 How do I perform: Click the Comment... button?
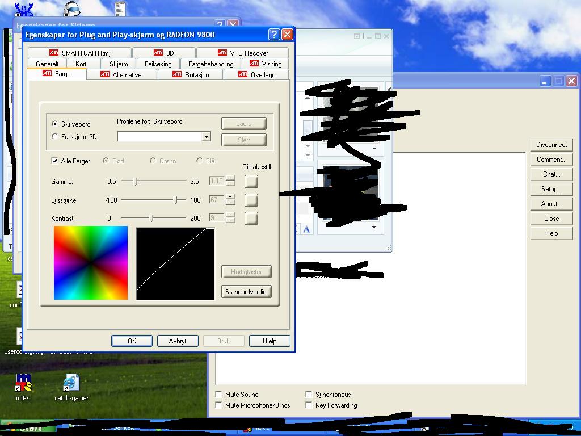(551, 160)
